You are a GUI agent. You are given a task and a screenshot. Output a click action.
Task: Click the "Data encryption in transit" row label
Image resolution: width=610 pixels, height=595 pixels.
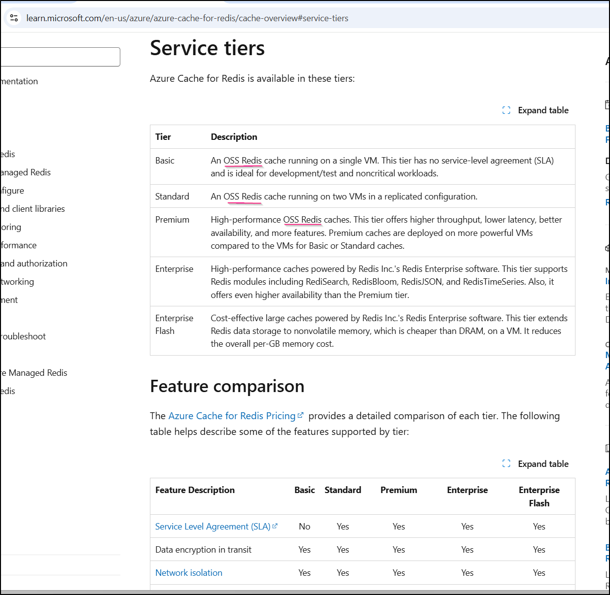tap(203, 550)
